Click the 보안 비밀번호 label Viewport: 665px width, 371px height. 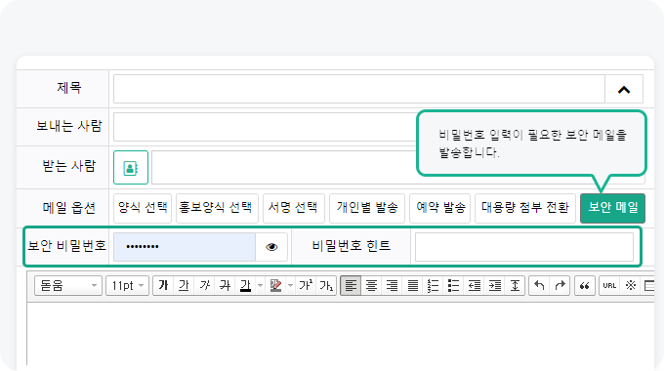pos(66,246)
